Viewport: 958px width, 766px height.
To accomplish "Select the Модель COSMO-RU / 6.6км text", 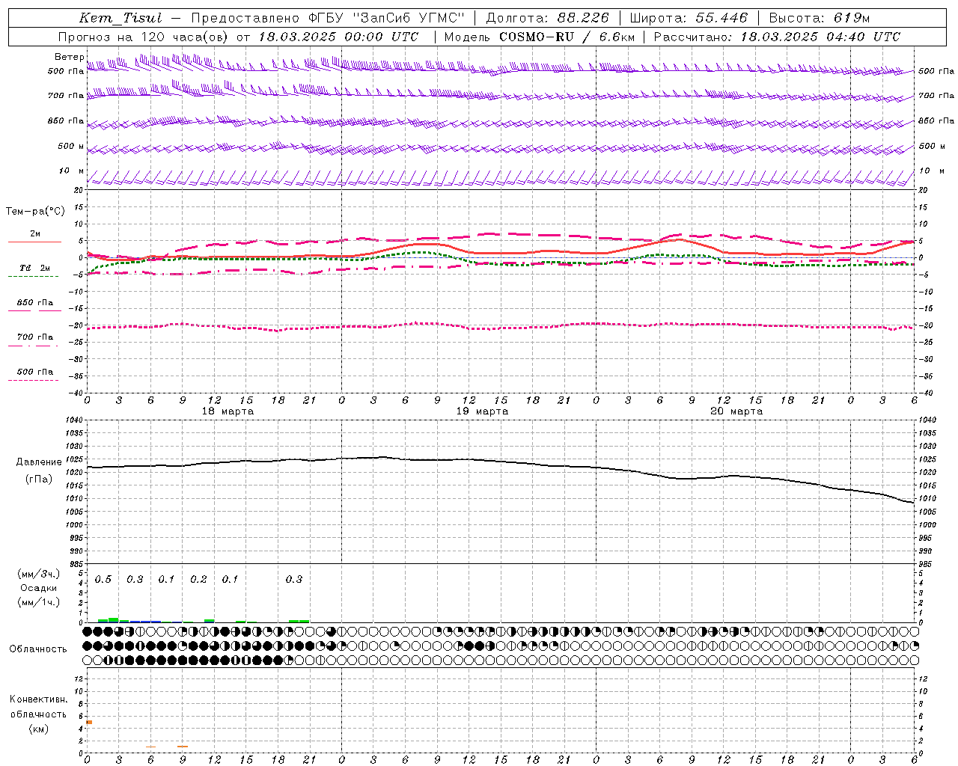I will point(539,37).
